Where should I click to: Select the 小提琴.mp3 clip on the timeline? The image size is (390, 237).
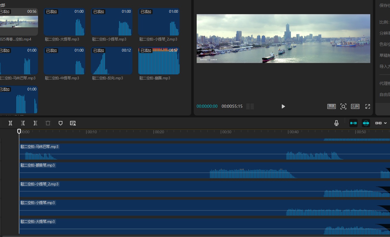(x=204, y=208)
